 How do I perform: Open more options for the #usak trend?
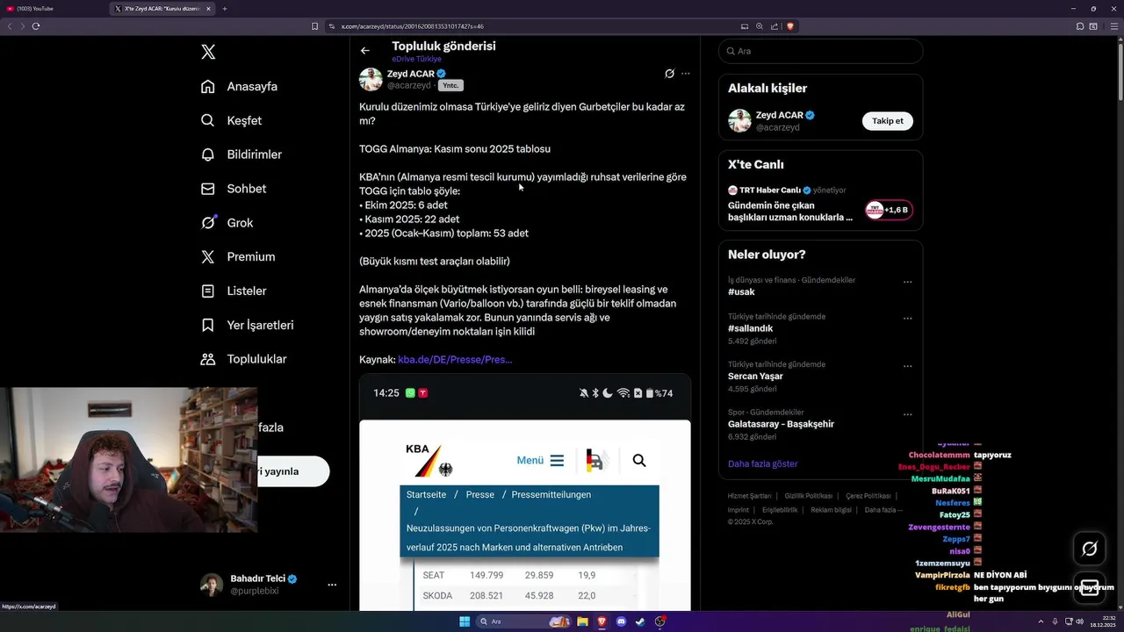(x=908, y=283)
